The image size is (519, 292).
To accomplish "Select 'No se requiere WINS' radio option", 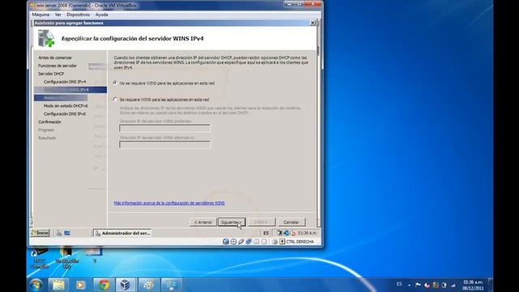I will tap(115, 83).
